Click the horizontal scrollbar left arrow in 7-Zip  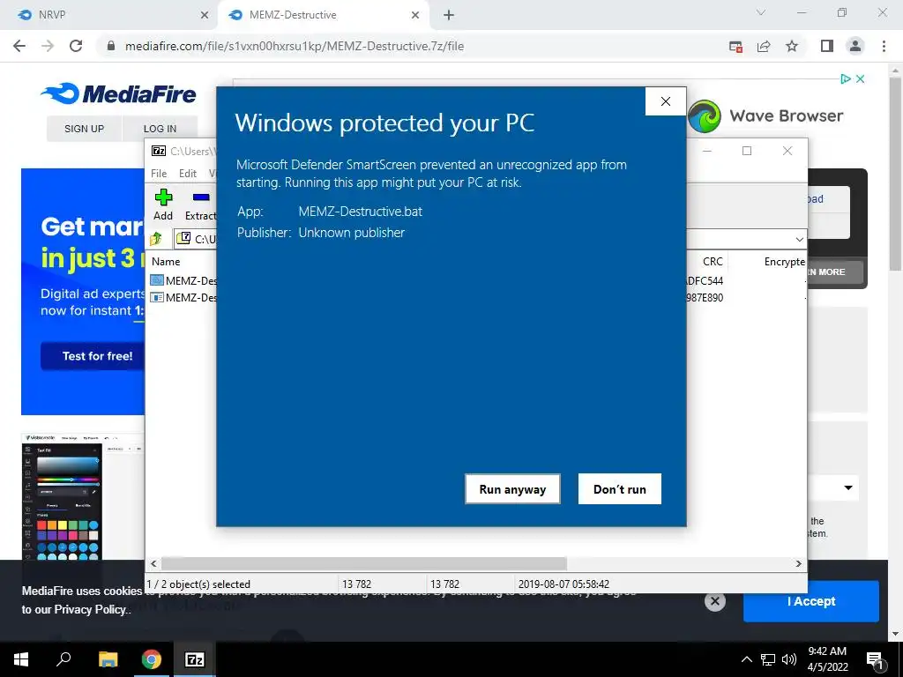pyautogui.click(x=153, y=563)
